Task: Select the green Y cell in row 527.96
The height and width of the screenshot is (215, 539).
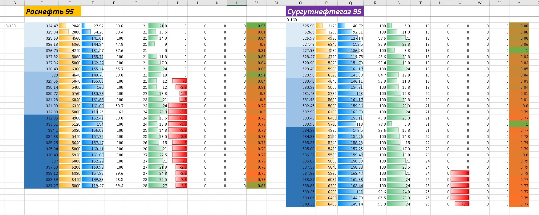Action: (519, 50)
